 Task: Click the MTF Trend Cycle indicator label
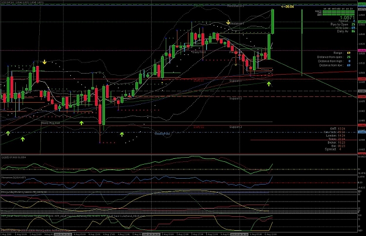coord(73,216)
